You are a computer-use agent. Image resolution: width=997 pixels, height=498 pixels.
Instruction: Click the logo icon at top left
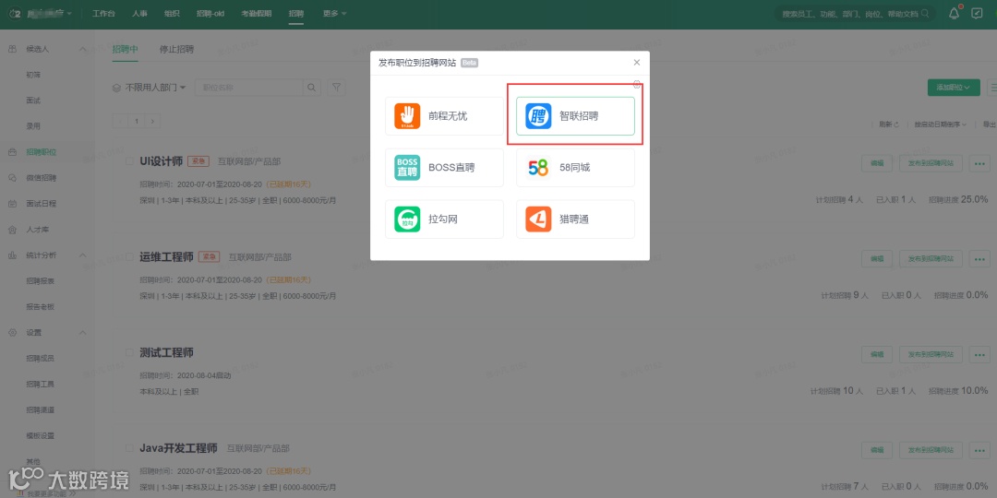coord(15,13)
